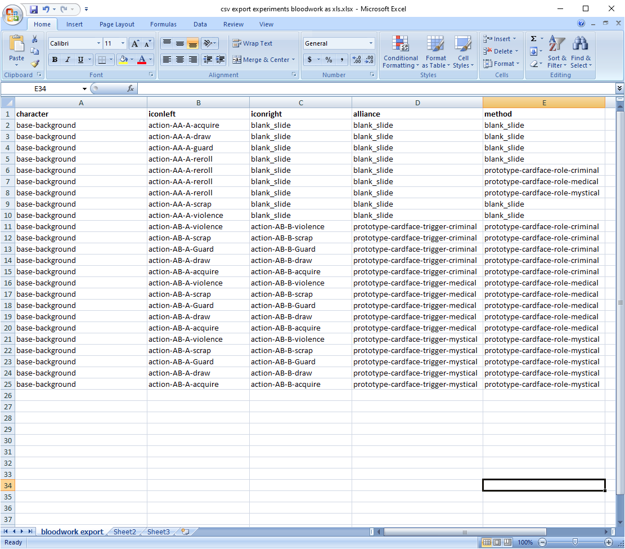Open the Data ribbon tab
The width and height of the screenshot is (625, 549).
200,24
